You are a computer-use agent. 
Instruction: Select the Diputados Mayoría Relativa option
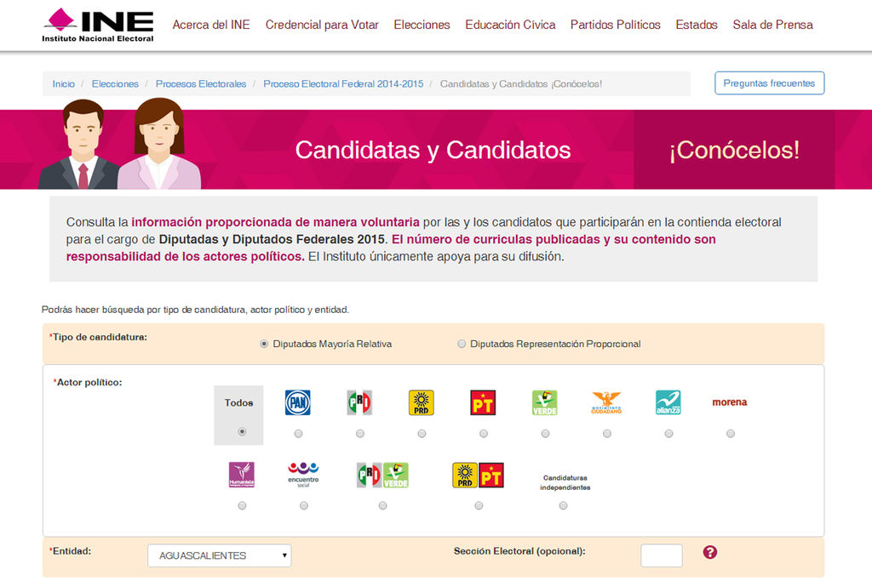tap(264, 345)
